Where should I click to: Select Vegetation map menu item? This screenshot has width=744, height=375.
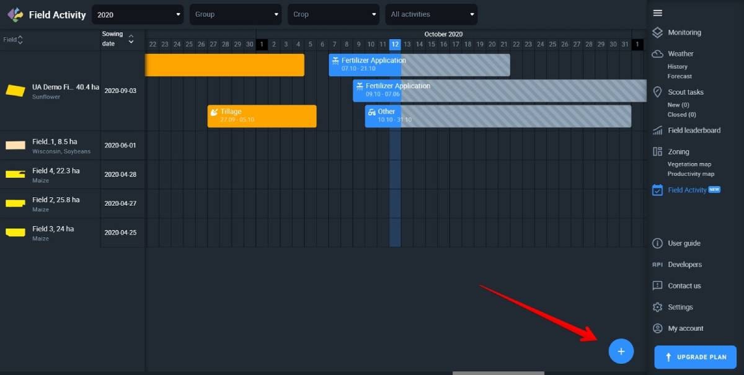(689, 164)
